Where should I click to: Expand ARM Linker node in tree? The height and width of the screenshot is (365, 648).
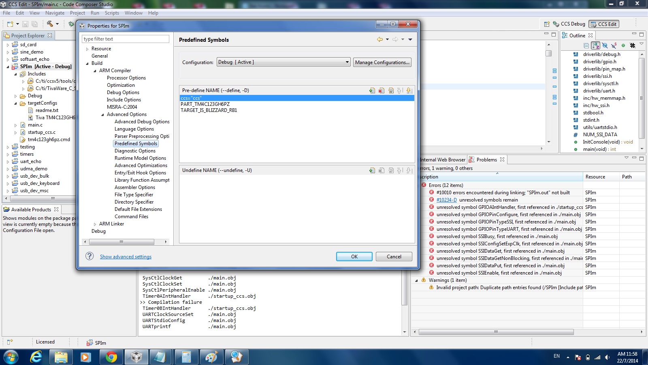coord(95,224)
